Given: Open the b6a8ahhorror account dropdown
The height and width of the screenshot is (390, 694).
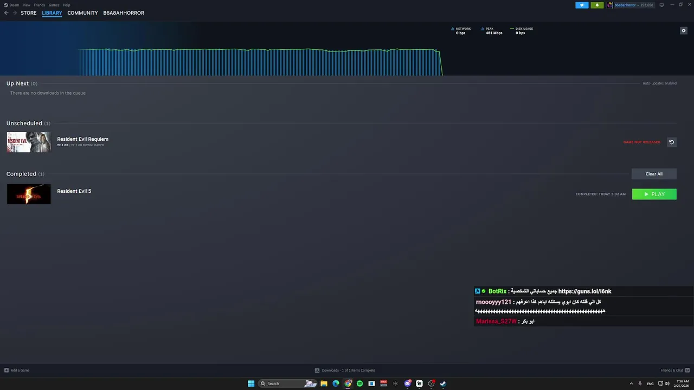Looking at the screenshot, I should pyautogui.click(x=633, y=5).
